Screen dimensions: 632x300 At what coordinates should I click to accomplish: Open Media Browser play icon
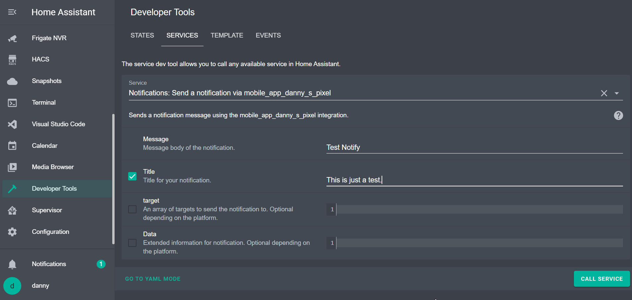12,167
